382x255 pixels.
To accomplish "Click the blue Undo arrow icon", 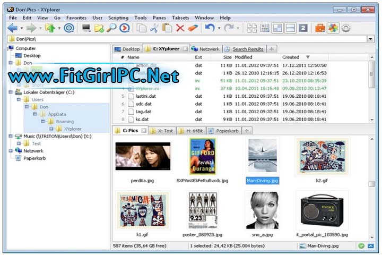I will pyautogui.click(x=210, y=28).
